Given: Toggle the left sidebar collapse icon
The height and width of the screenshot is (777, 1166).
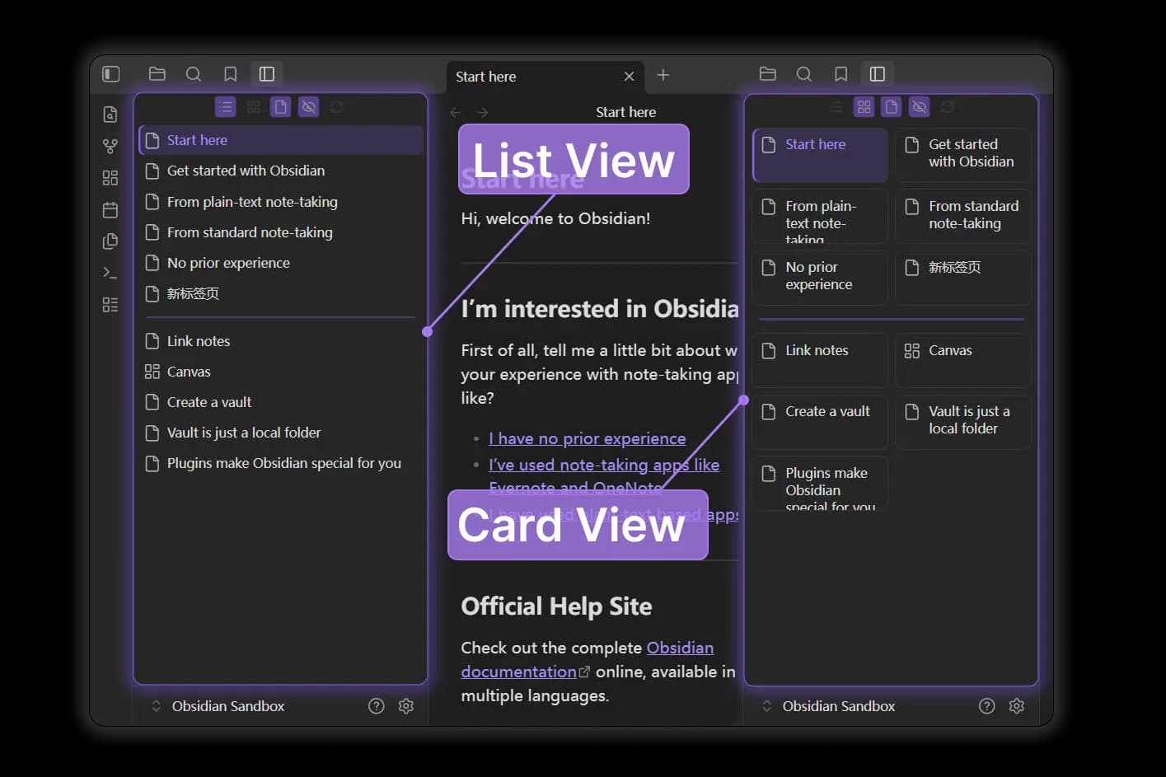Looking at the screenshot, I should click(x=111, y=74).
